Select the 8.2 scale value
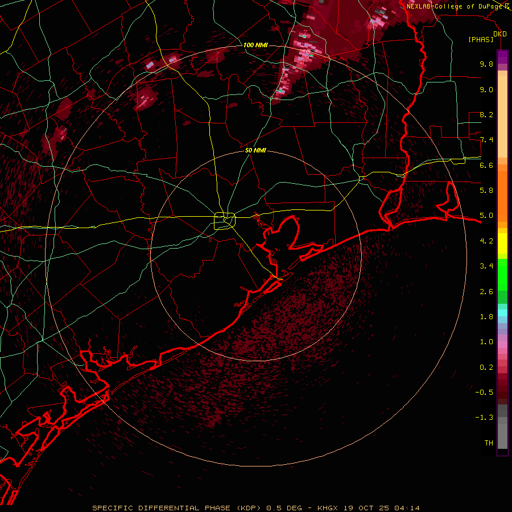512x512 pixels. click(486, 114)
